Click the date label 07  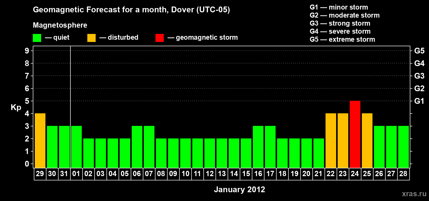149,174
